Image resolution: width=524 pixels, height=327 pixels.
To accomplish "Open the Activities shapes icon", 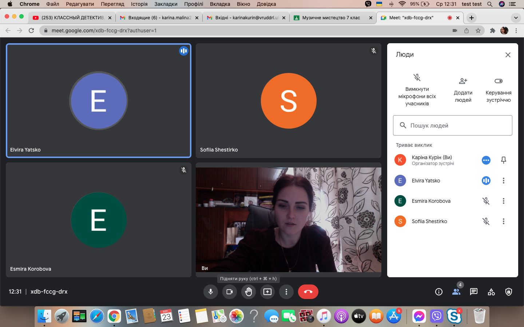I will tap(491, 292).
